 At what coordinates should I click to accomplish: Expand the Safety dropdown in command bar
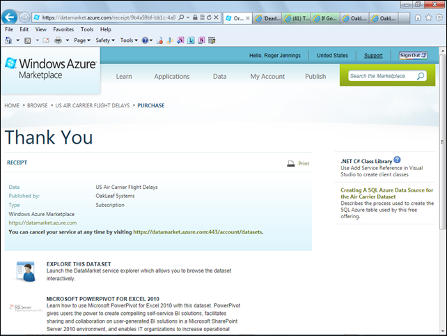(105, 40)
